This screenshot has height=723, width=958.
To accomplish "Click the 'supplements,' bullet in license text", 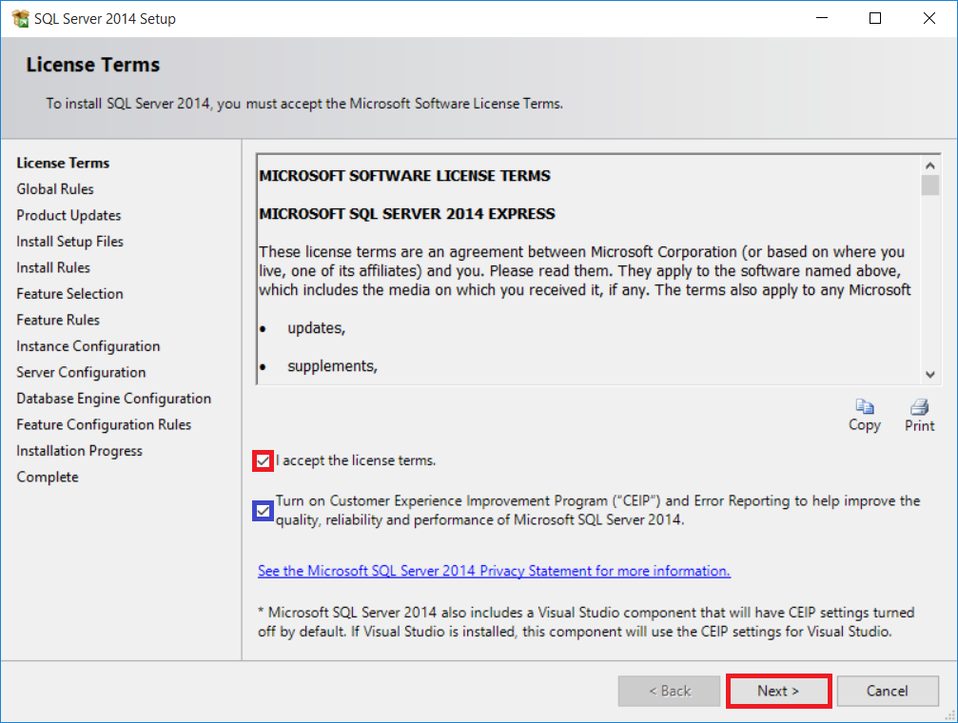I will coord(332,366).
